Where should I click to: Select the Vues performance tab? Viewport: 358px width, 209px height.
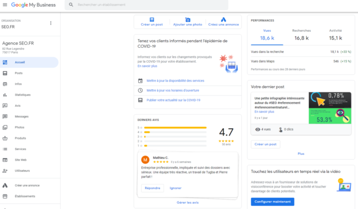click(x=267, y=35)
